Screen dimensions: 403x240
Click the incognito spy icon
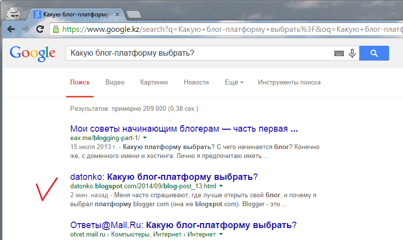13,13
